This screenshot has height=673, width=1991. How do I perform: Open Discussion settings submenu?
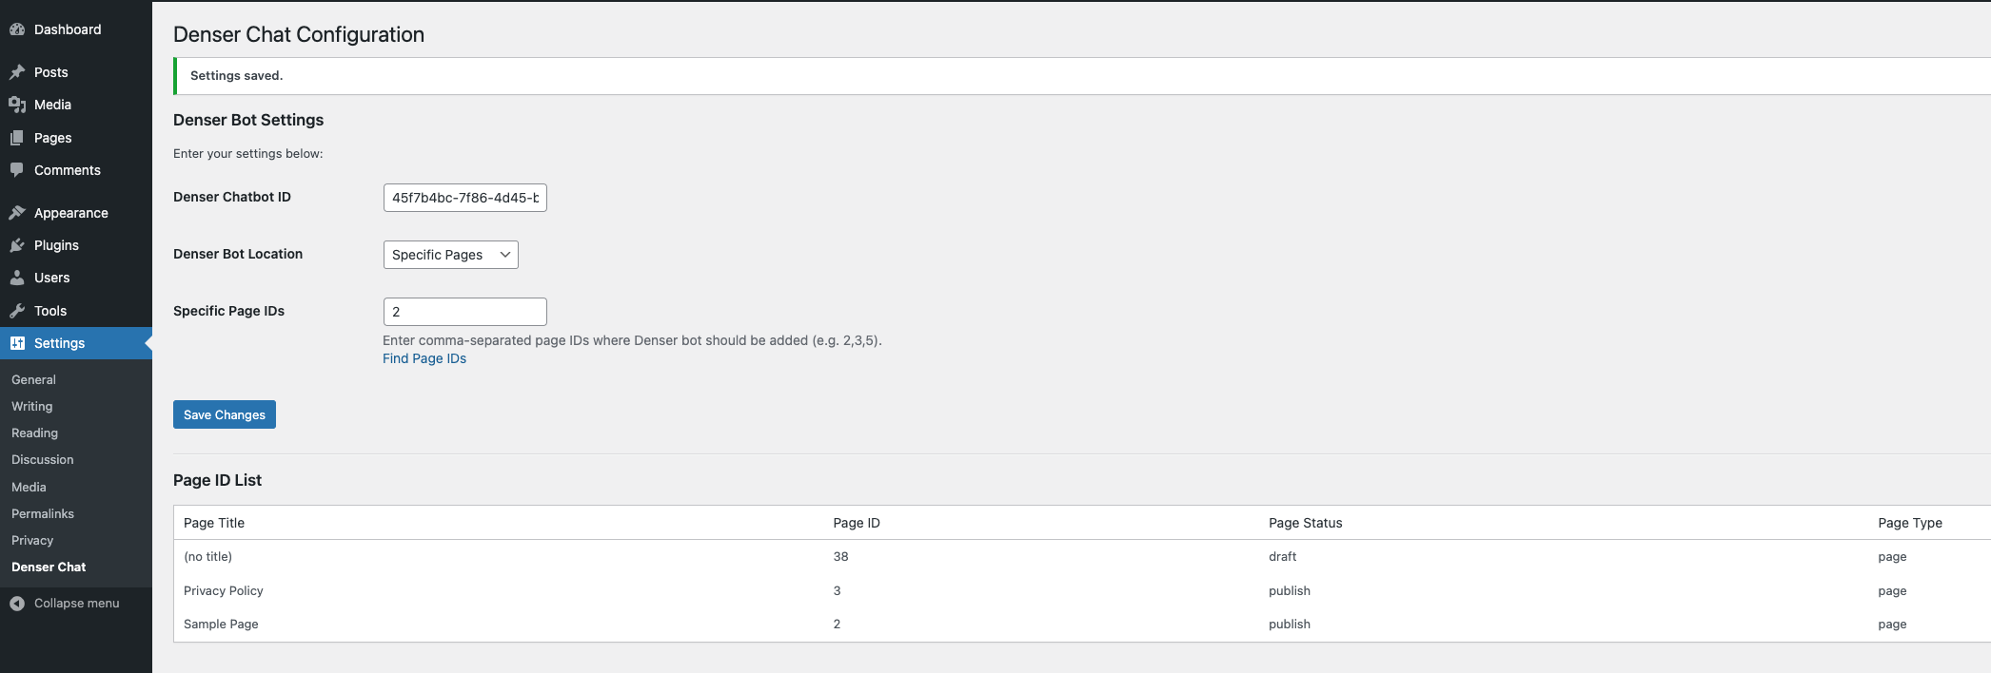tap(42, 459)
